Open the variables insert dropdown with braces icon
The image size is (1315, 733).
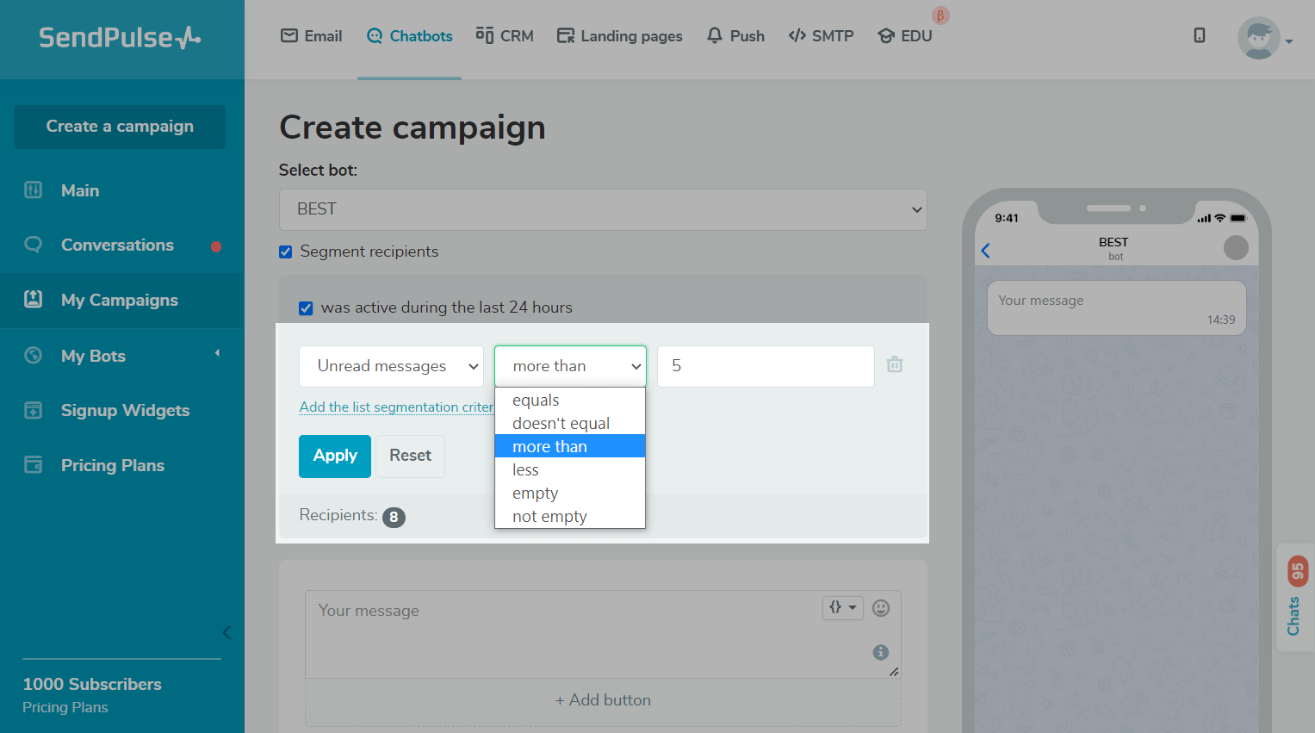(x=842, y=607)
